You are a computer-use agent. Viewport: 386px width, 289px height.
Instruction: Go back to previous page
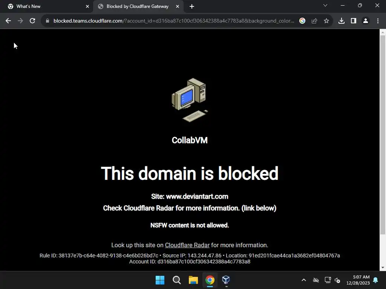point(8,21)
